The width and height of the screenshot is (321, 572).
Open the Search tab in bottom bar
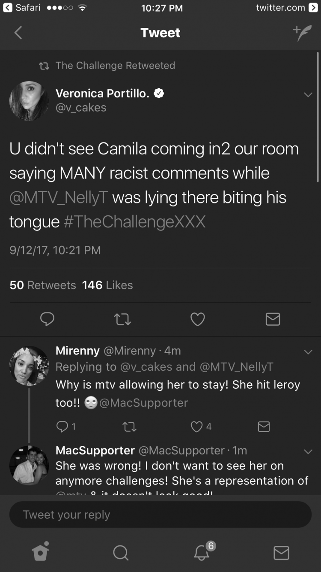click(121, 553)
